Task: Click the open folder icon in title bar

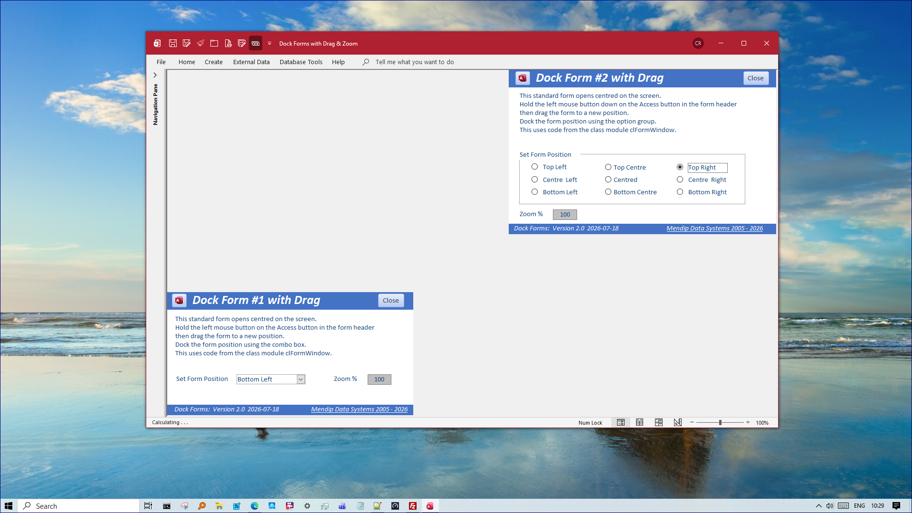Action: pos(214,43)
